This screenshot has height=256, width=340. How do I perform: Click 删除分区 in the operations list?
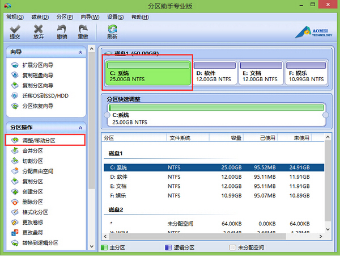32,202
